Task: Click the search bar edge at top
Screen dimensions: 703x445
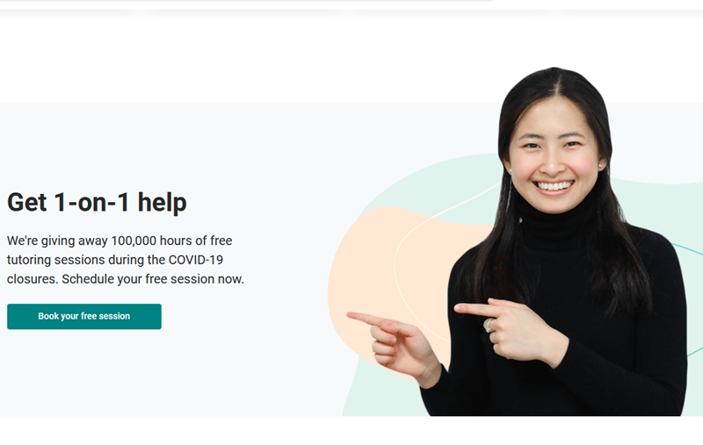Action: (x=247, y=1)
